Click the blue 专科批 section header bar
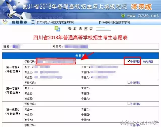Screen dimensions: 161x127 pos(80,56)
